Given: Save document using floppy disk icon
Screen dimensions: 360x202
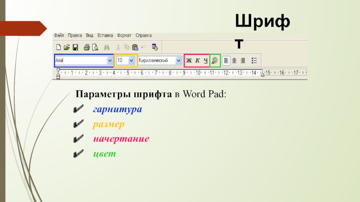Looking at the screenshot, I should click(76, 47).
